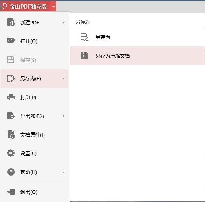This screenshot has height=202, width=205.
Task: Choose 另存为压缩文档 in the submenu
Action: [137, 56]
